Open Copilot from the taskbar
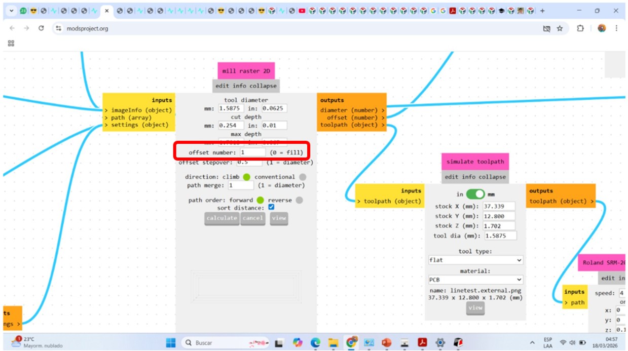This screenshot has height=351, width=628. click(297, 343)
